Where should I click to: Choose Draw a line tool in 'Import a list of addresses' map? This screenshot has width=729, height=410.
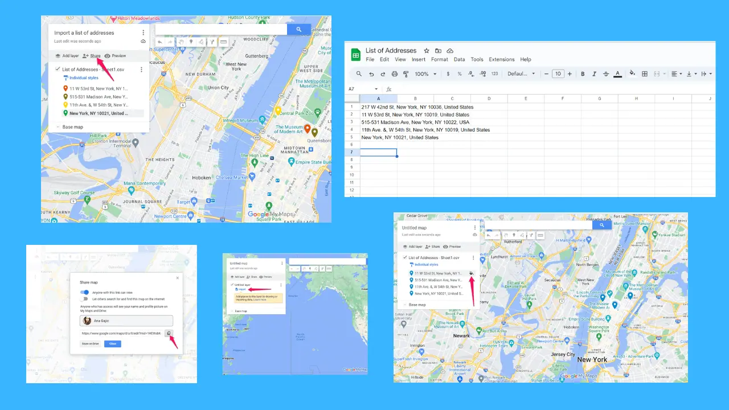coord(202,42)
